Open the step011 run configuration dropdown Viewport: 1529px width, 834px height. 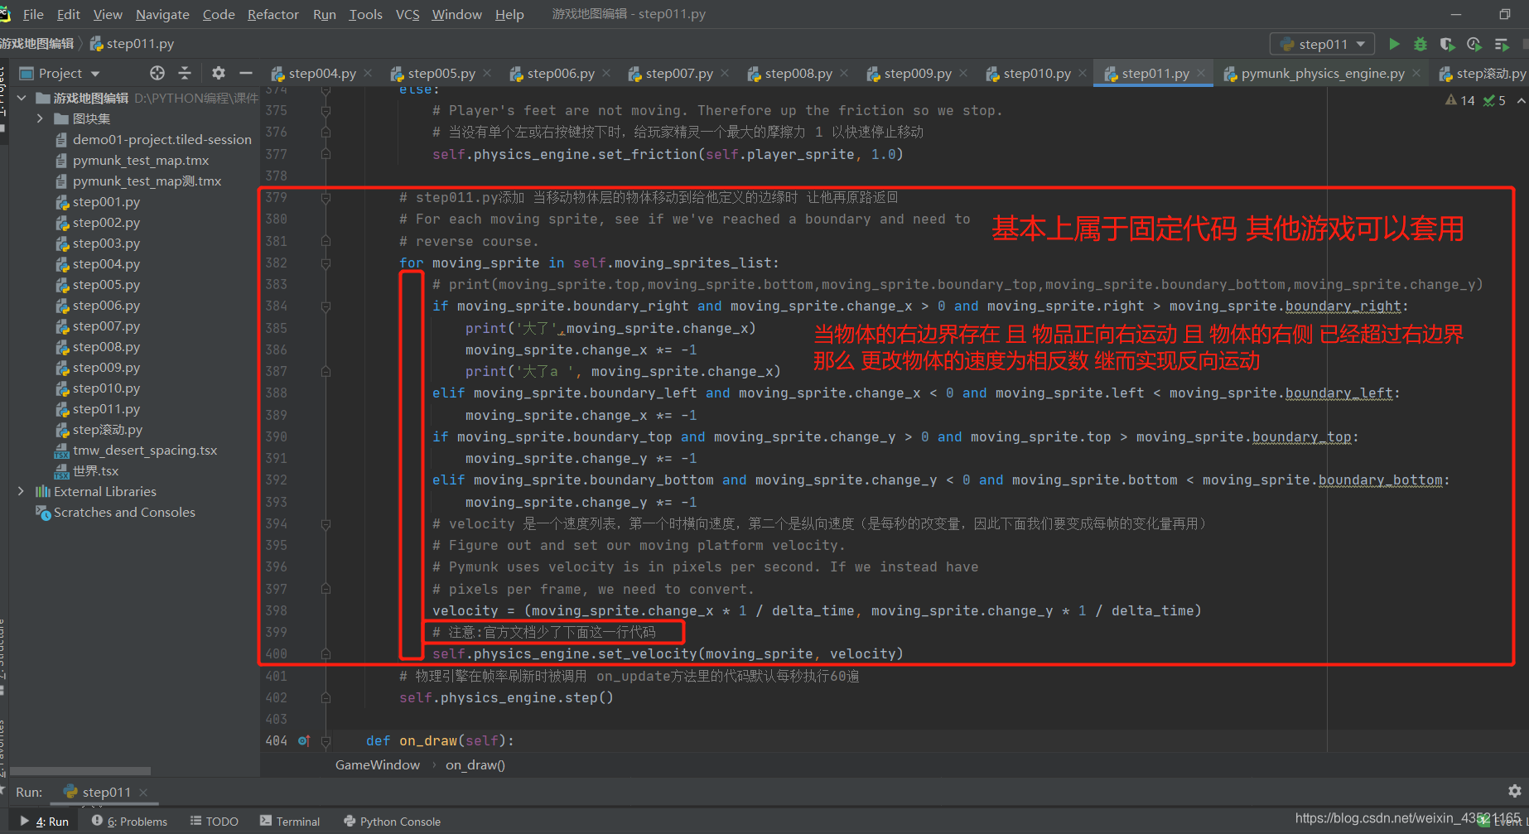1323,44
